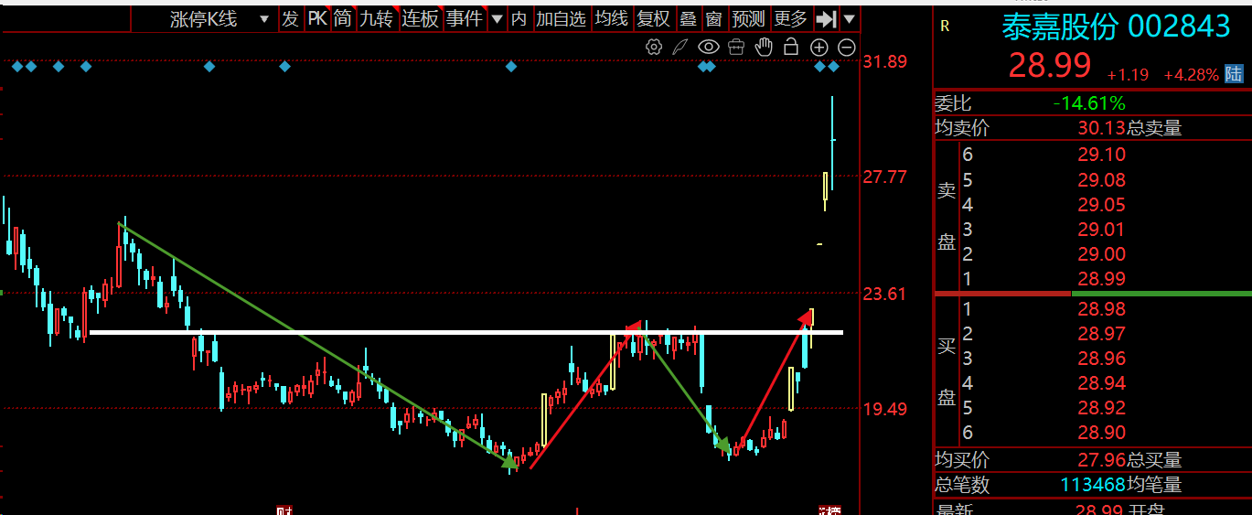Select the drawing pen tool icon
Viewport: 1252px width, 515px height.
coord(680,47)
